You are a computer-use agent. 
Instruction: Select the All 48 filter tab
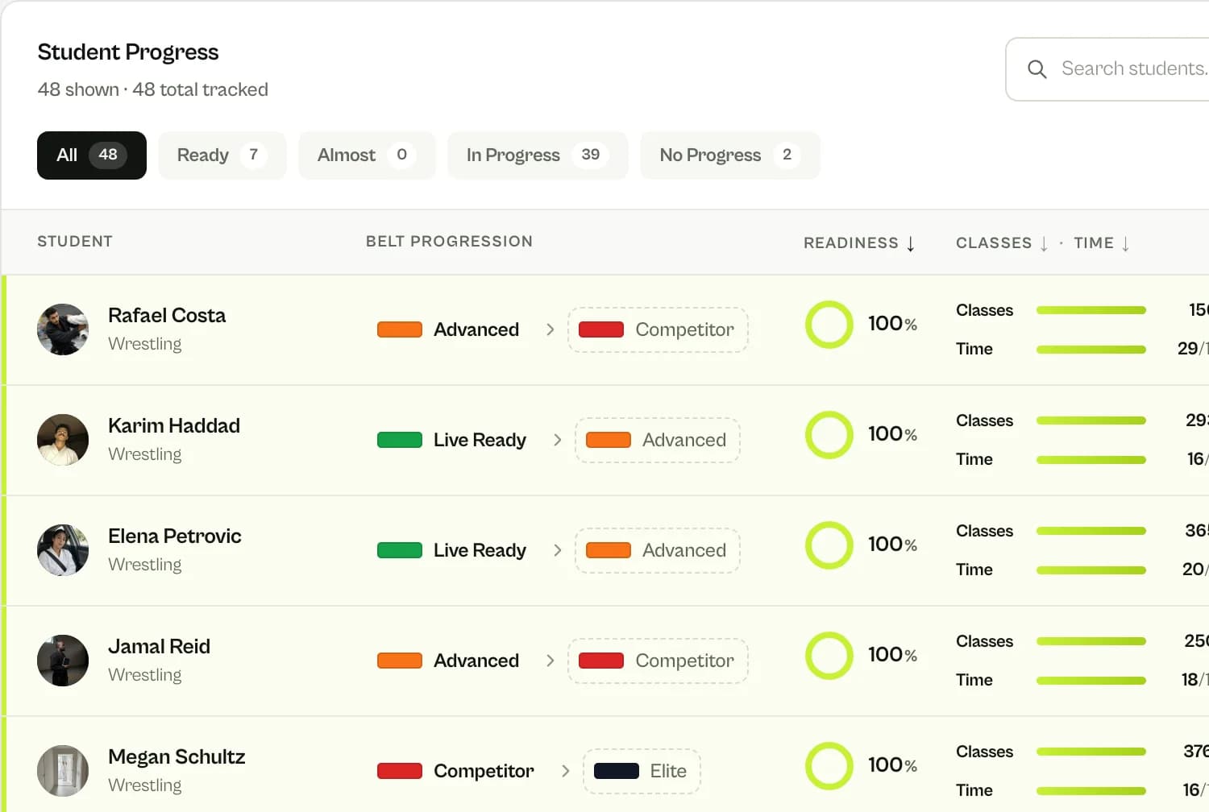[92, 155]
